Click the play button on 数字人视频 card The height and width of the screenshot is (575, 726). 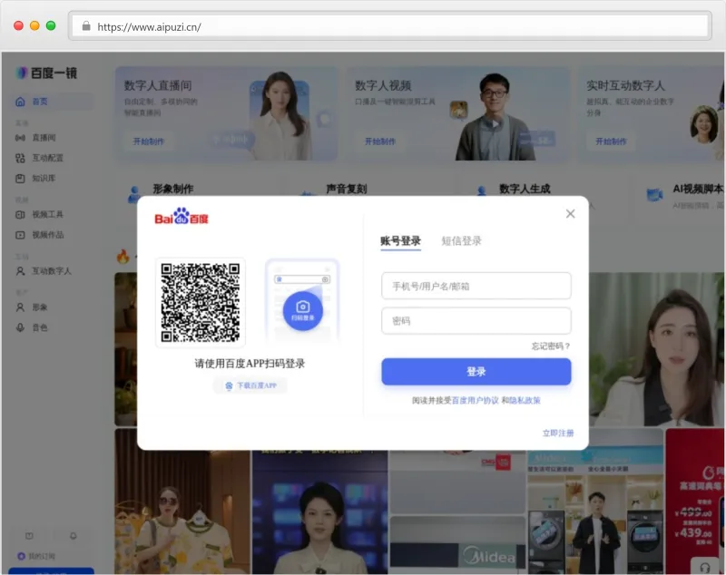pyautogui.click(x=495, y=124)
